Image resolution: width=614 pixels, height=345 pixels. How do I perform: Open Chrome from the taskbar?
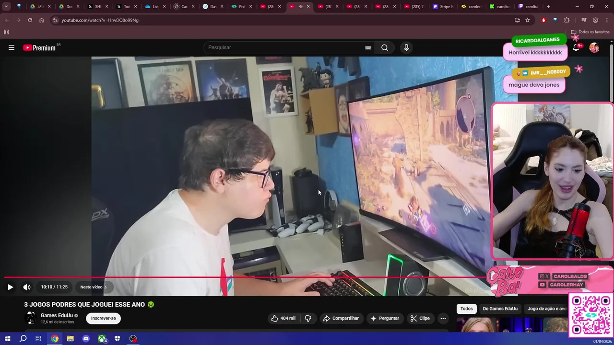pyautogui.click(x=55, y=339)
